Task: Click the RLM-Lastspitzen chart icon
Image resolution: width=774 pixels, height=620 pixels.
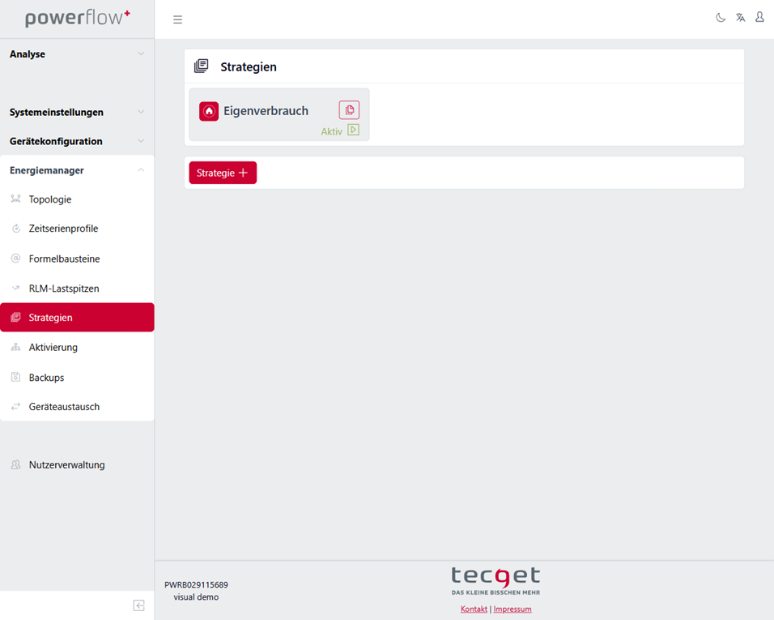Action: tap(16, 288)
